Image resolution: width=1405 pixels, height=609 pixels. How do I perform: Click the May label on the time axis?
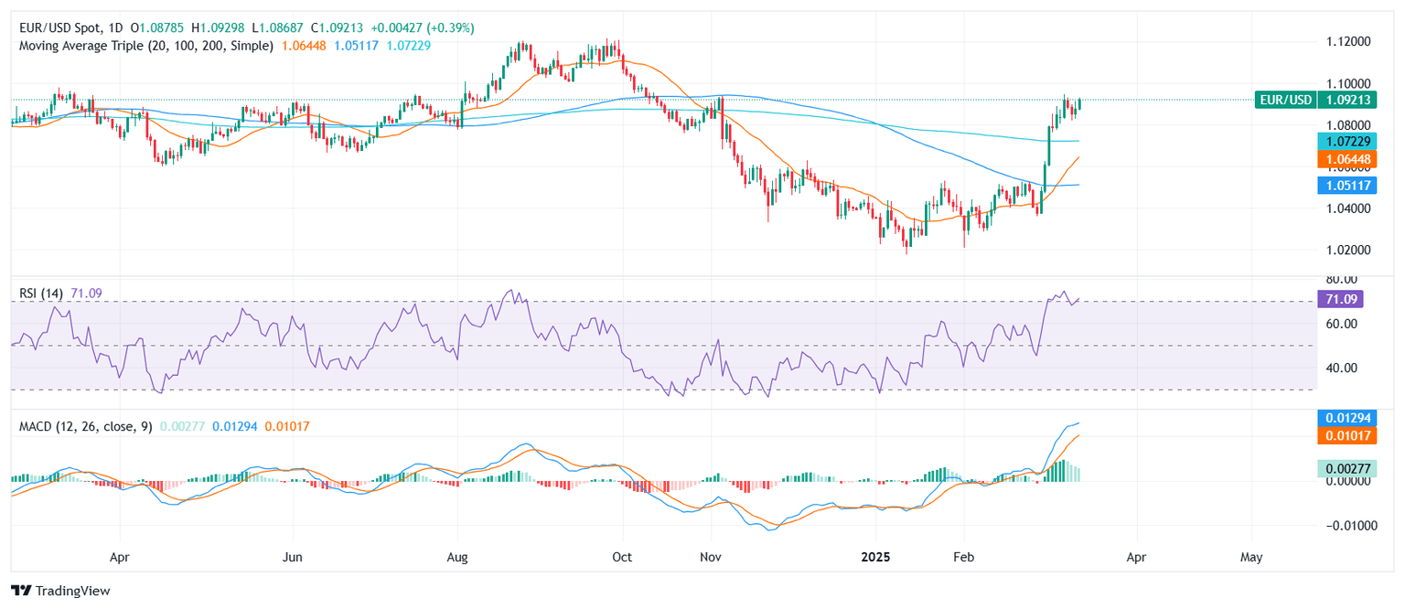click(1251, 556)
